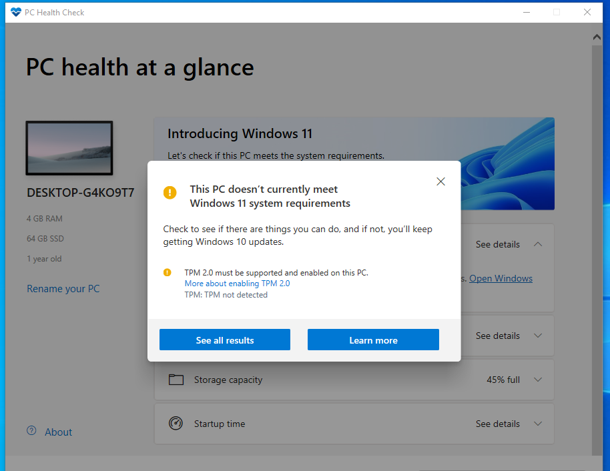Screen dimensions: 610x471
Task: Click the PC Health Check heart logo
Action: [16, 12]
